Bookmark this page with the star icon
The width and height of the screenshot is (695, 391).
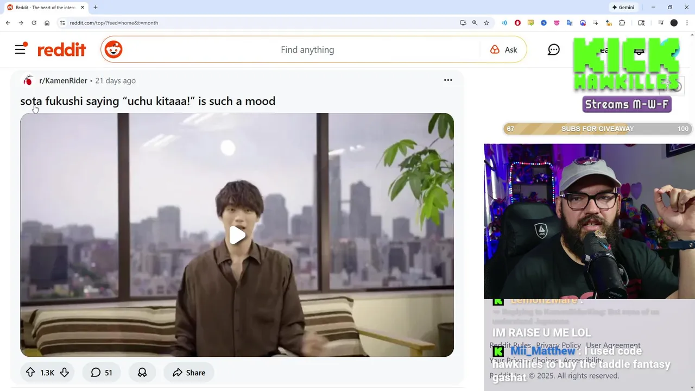(x=486, y=23)
